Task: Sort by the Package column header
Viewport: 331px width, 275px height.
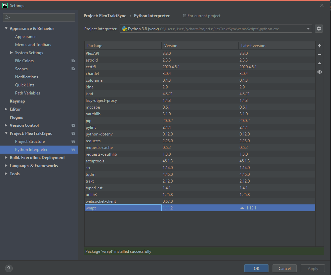Action: point(123,46)
